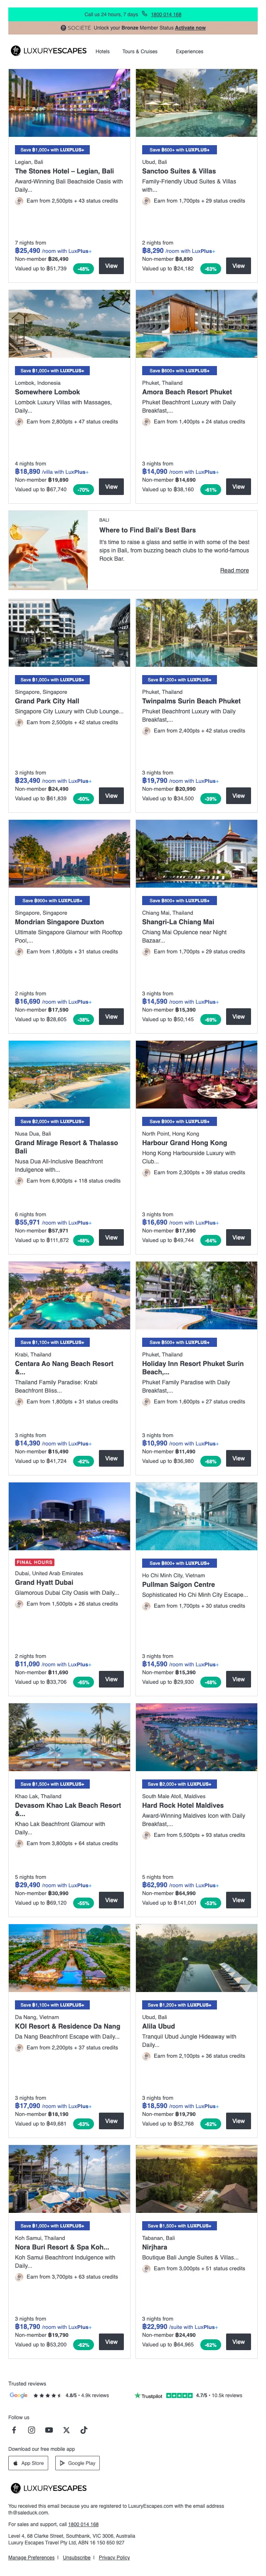Open the Facebook icon under Follow us
266x2576 pixels.
(14, 2429)
